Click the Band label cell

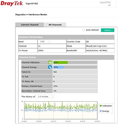tap(28, 42)
